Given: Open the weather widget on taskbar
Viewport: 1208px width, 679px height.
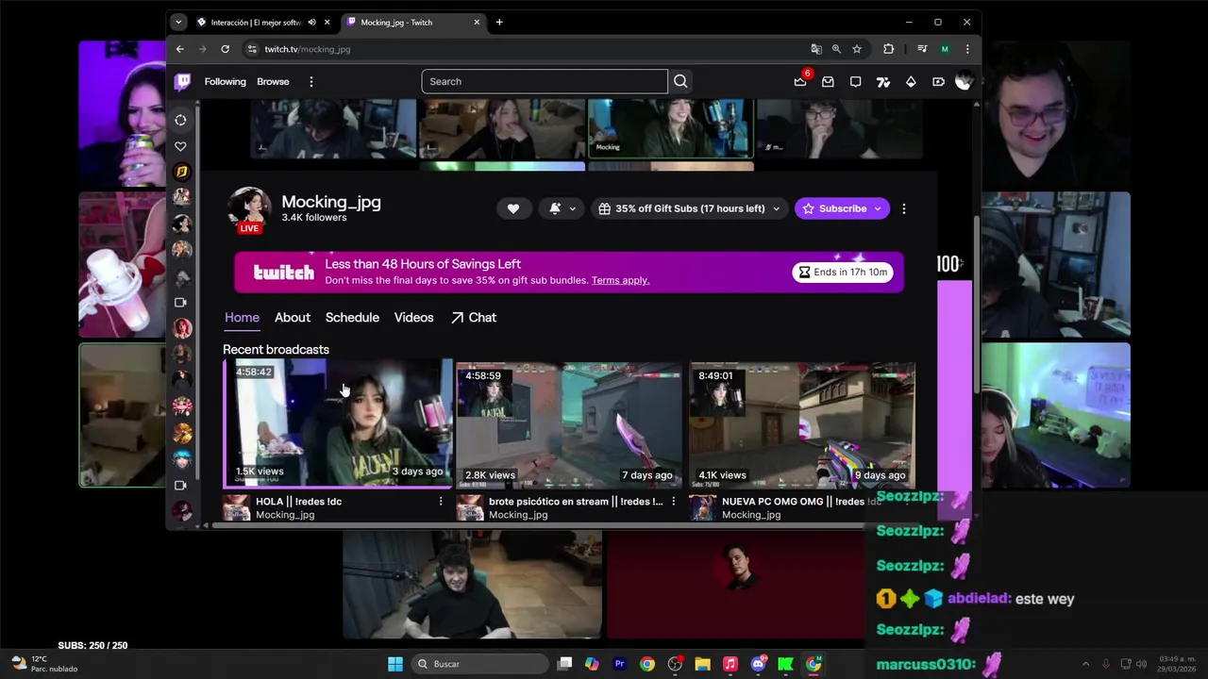Looking at the screenshot, I should pyautogui.click(x=42, y=664).
